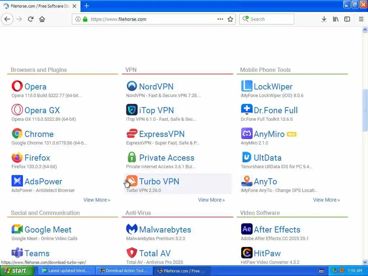
Task: Click the HitPaw app icon
Action: pyautogui.click(x=247, y=253)
